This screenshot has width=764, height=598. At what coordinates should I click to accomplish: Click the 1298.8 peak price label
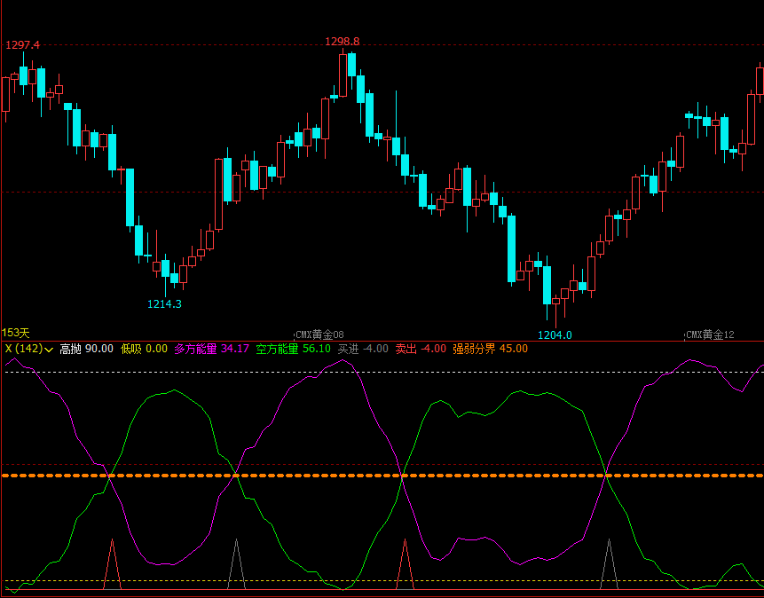[342, 42]
